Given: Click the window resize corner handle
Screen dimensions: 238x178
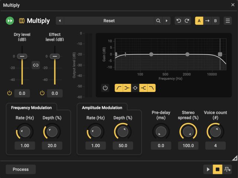Looking at the screenshot, I should pos(235,158).
